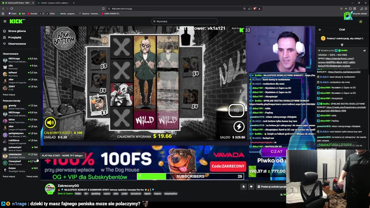Expand the chat gift banner chevron
The image size is (370, 208).
coord(342,45)
